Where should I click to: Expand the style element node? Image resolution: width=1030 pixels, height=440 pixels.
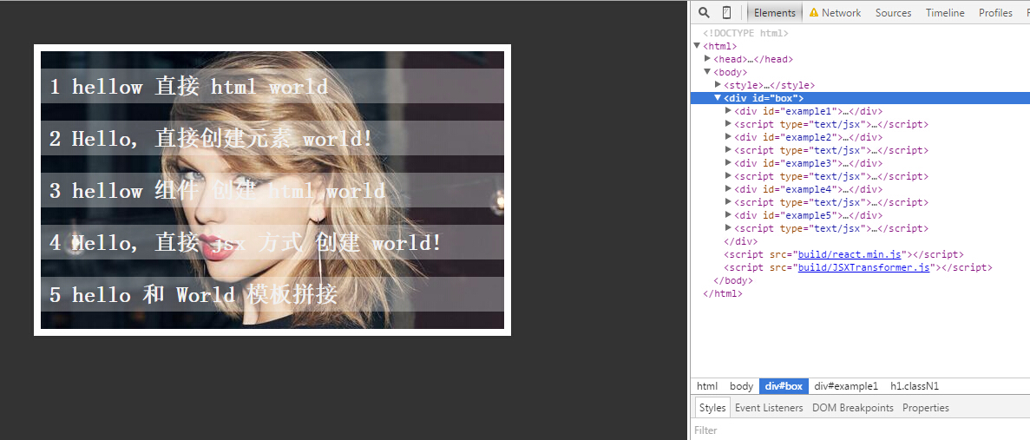718,85
